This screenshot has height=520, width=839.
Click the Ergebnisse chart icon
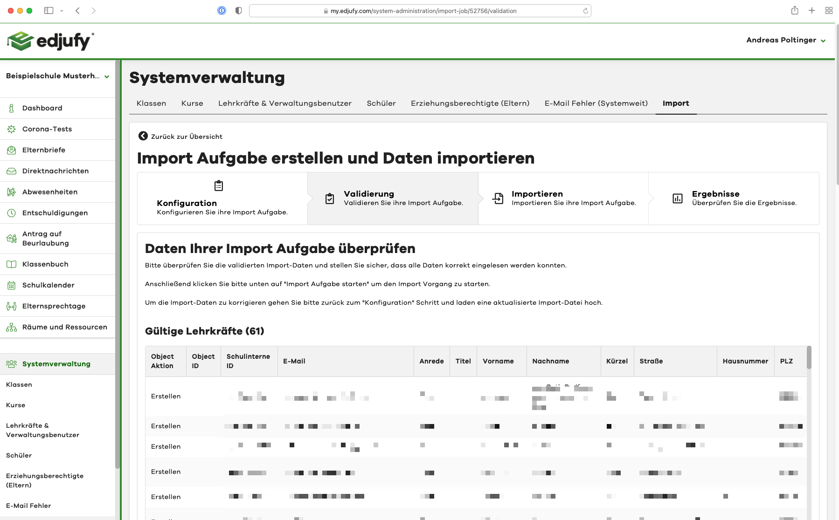pos(677,198)
